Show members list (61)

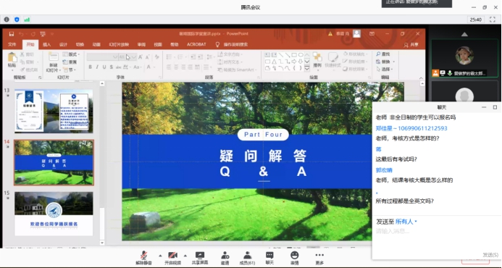[x=247, y=258]
